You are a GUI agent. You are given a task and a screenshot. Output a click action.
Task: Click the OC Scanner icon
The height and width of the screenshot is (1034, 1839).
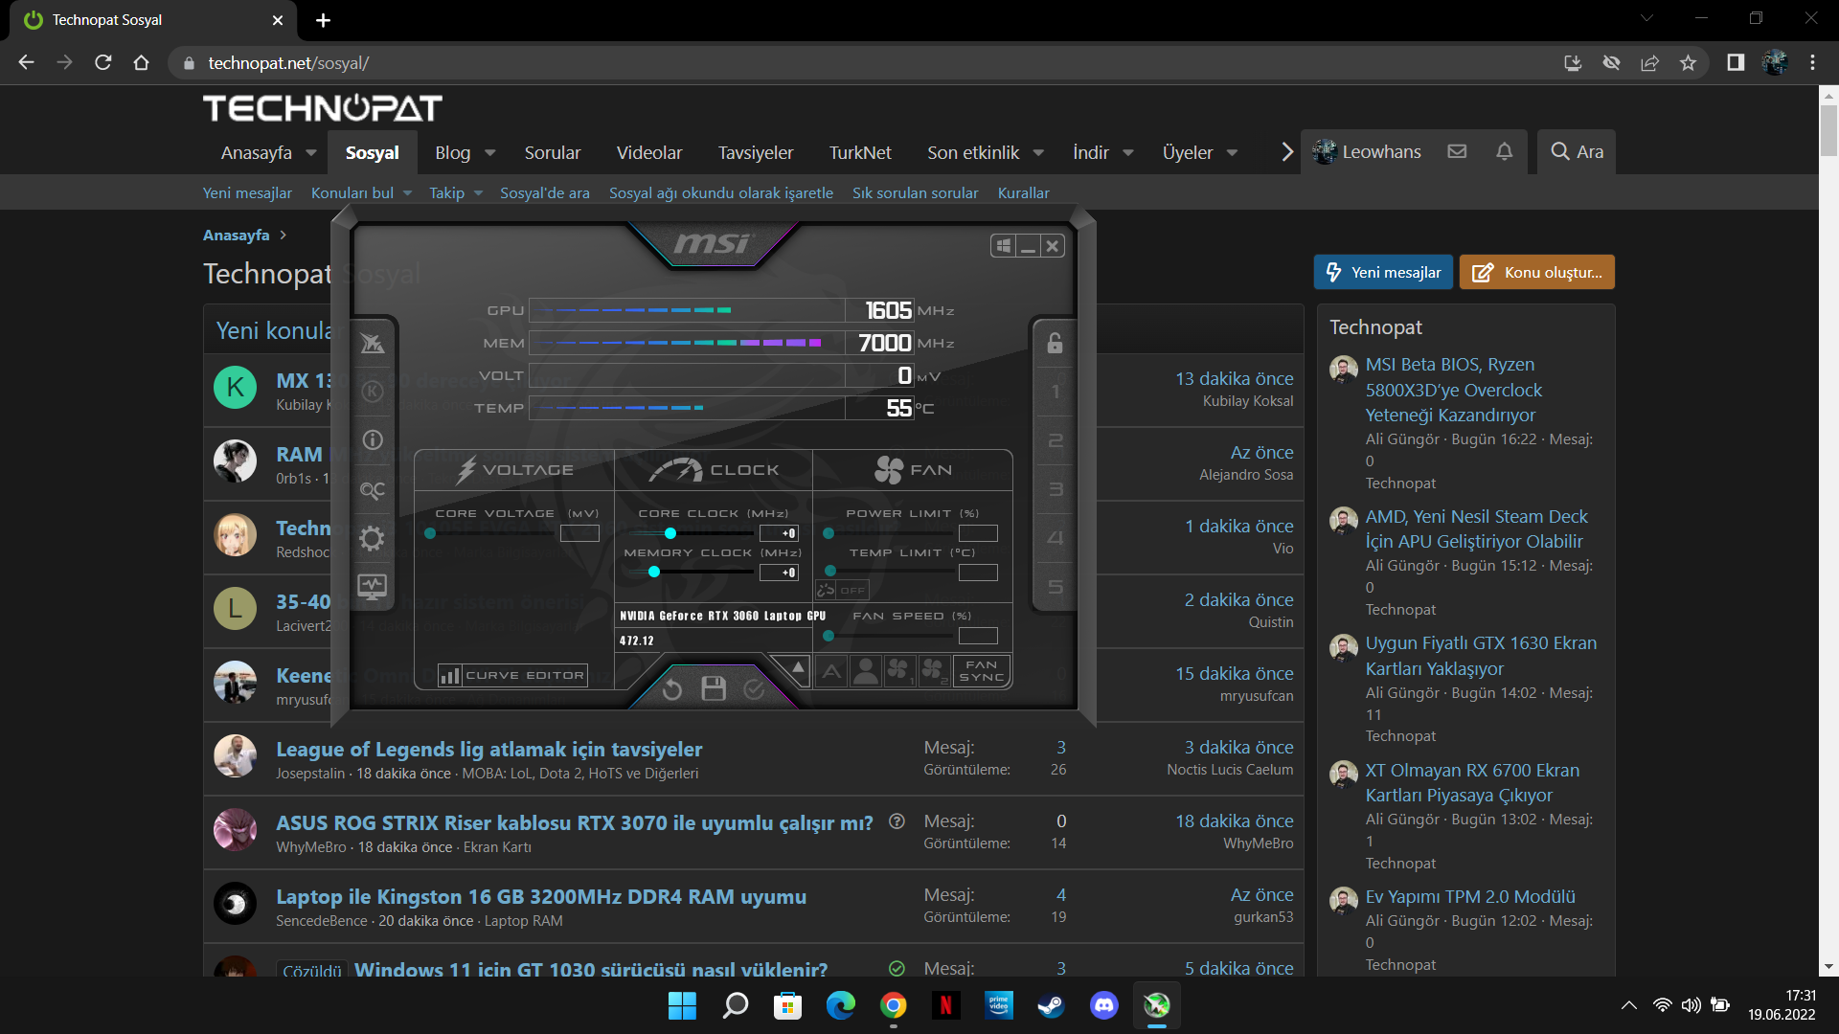point(372,490)
